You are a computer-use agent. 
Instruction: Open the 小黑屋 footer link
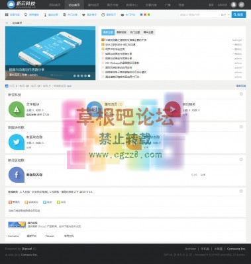(x=218, y=249)
